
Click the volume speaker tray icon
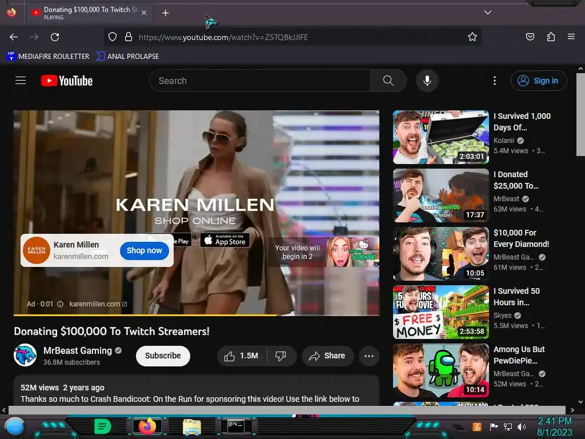522,426
